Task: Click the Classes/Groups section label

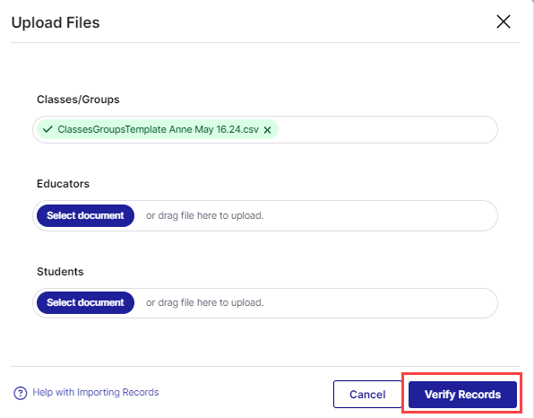Action: click(x=78, y=100)
